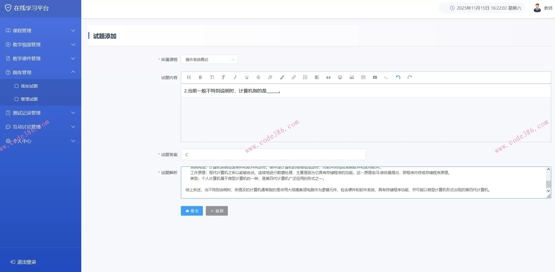Click the 试题答案 answer input field
This screenshot has width=555, height=272.
point(273,154)
